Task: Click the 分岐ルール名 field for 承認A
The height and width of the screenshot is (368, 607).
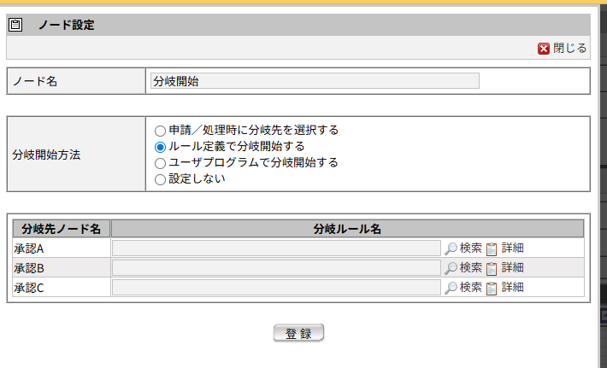Action: click(x=276, y=248)
